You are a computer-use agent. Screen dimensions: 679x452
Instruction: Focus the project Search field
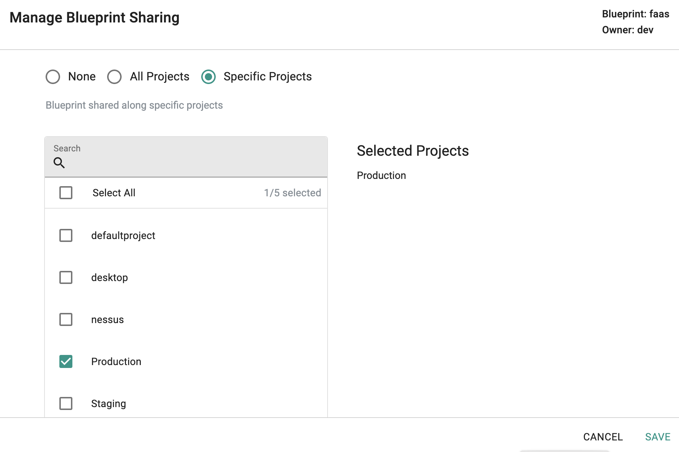pyautogui.click(x=186, y=157)
